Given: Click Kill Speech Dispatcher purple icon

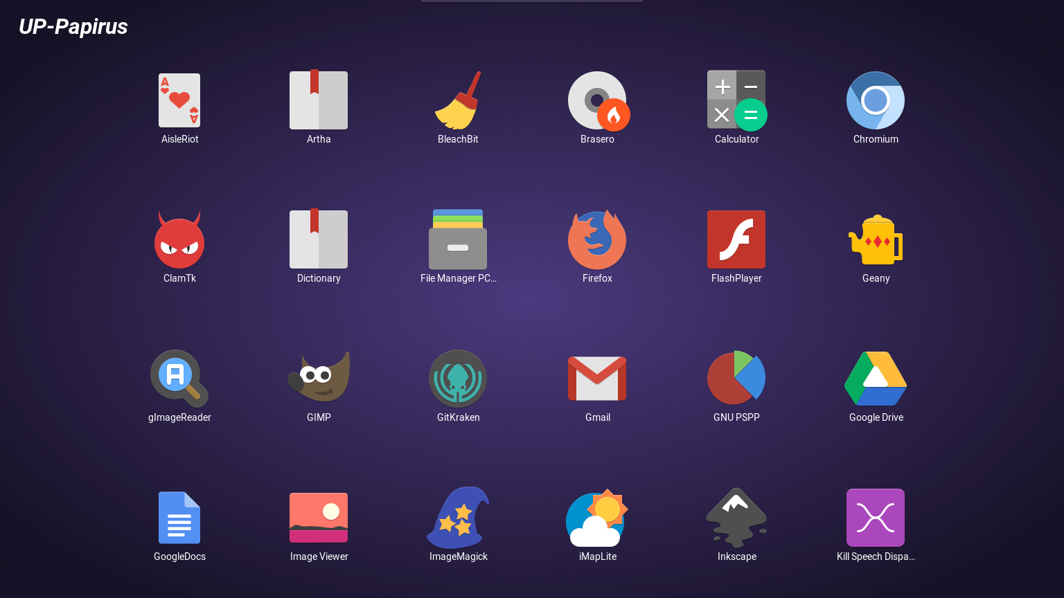Looking at the screenshot, I should point(876,518).
